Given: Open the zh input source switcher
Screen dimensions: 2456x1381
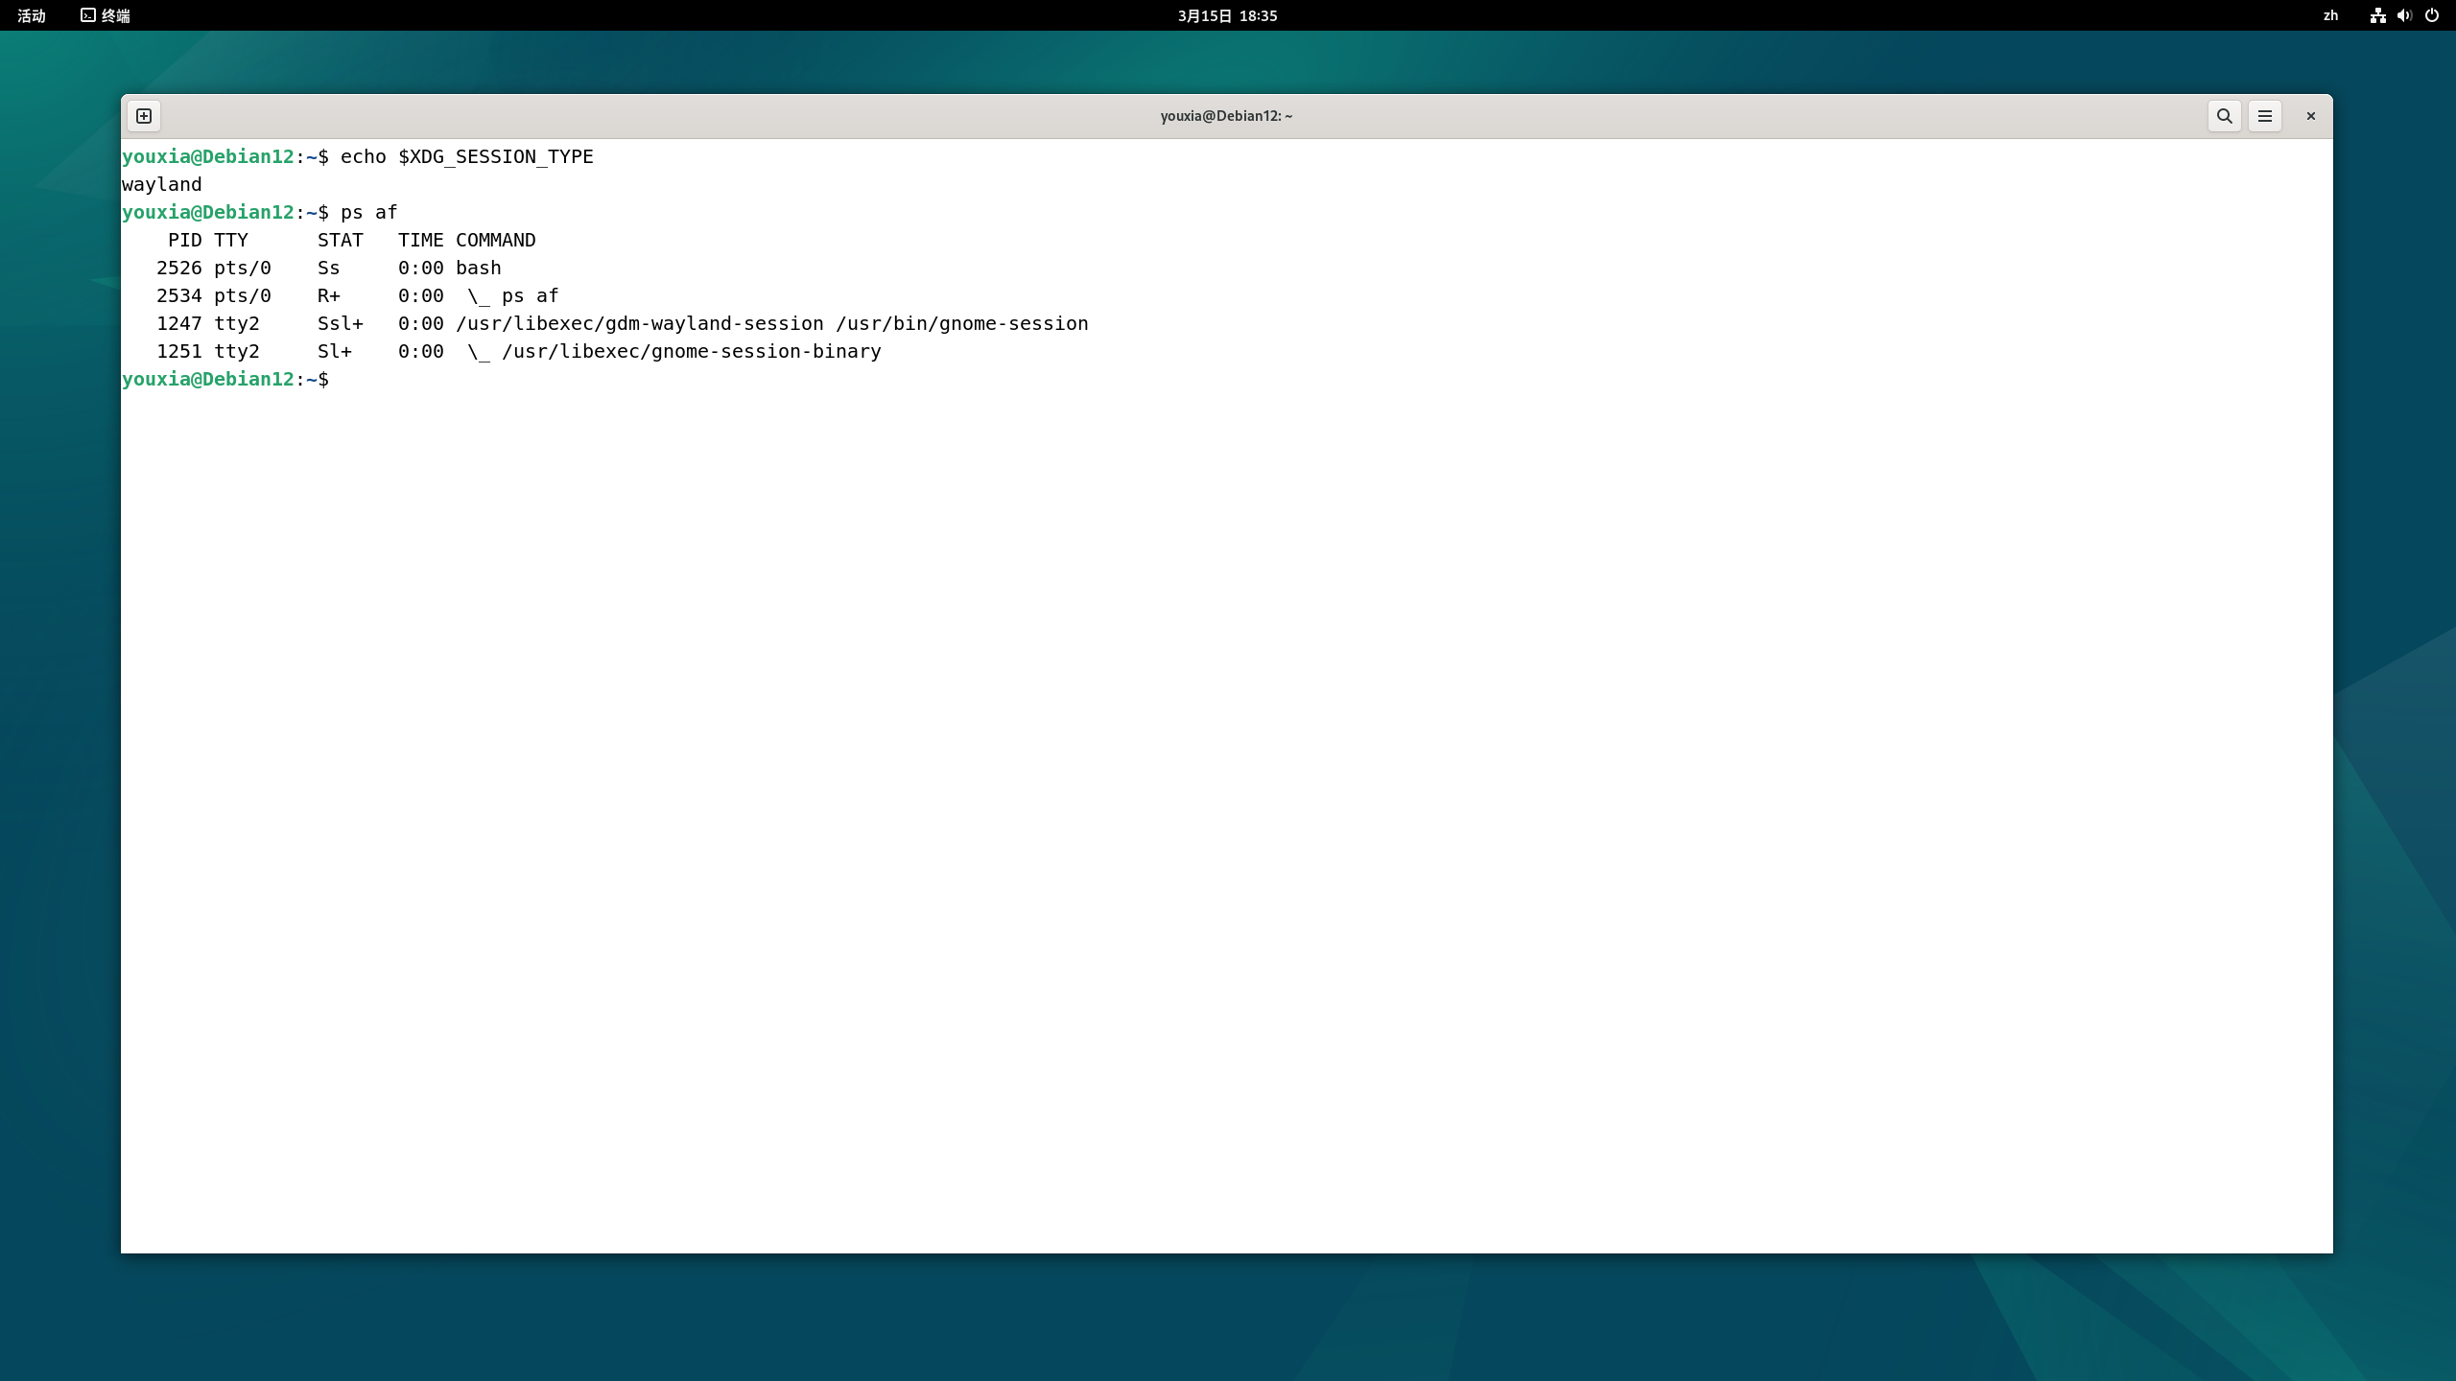Looking at the screenshot, I should coord(2330,15).
